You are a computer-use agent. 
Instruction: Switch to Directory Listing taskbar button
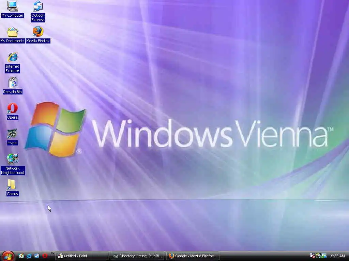tap(137, 256)
